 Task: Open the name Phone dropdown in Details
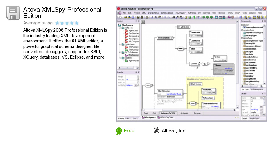(261, 98)
